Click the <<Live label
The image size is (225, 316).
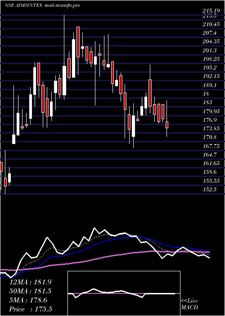click(x=189, y=301)
